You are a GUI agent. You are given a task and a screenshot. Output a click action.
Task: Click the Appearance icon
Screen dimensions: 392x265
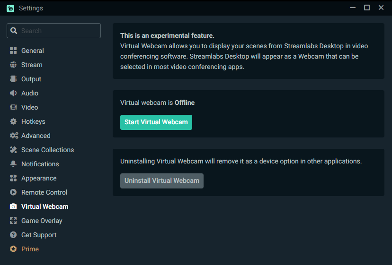click(x=13, y=178)
